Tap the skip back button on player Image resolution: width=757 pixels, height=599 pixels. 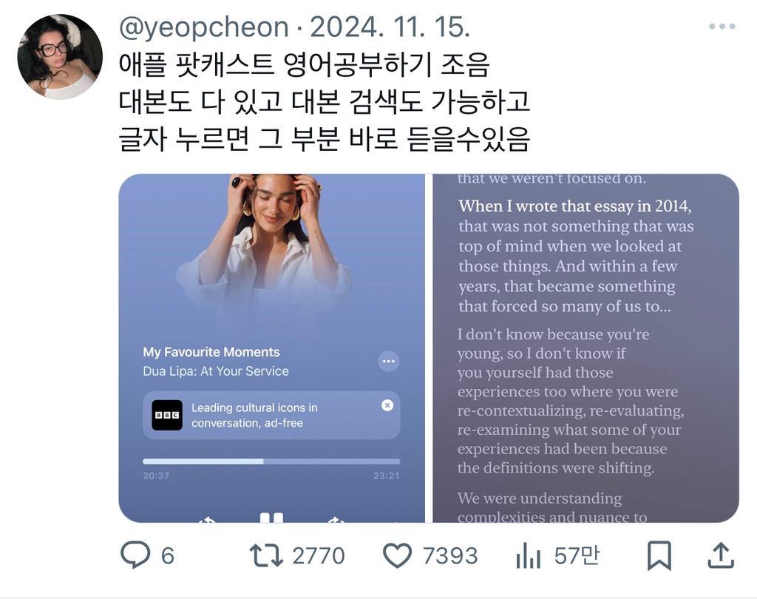pos(208,519)
